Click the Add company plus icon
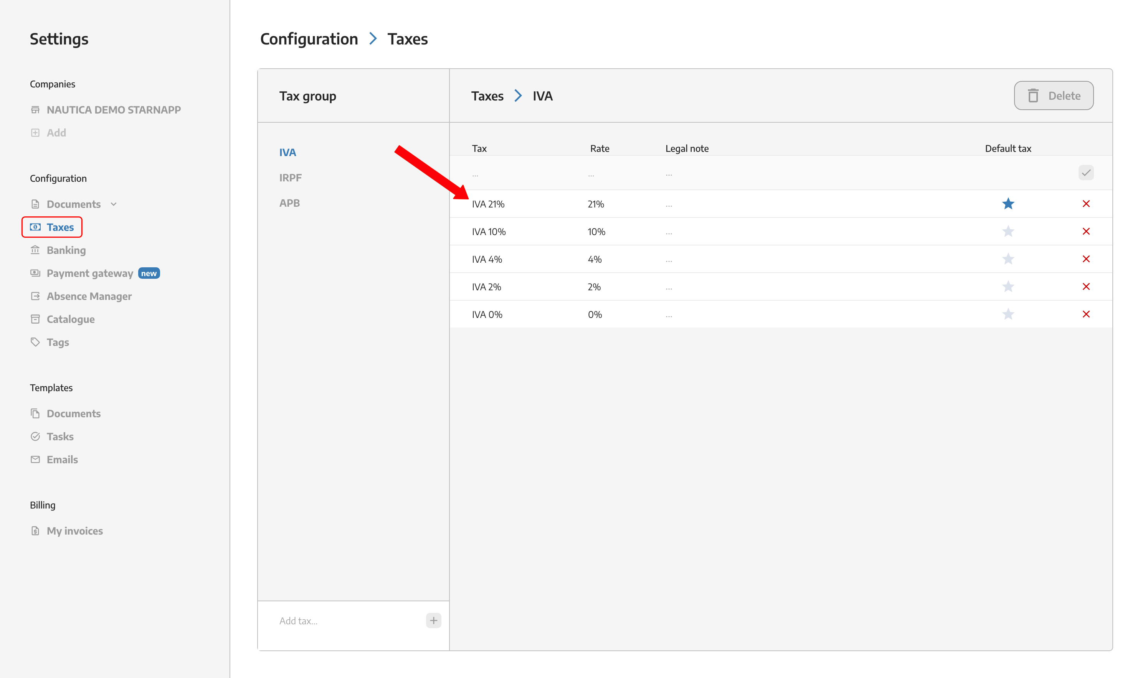1140x678 pixels. tap(35, 132)
